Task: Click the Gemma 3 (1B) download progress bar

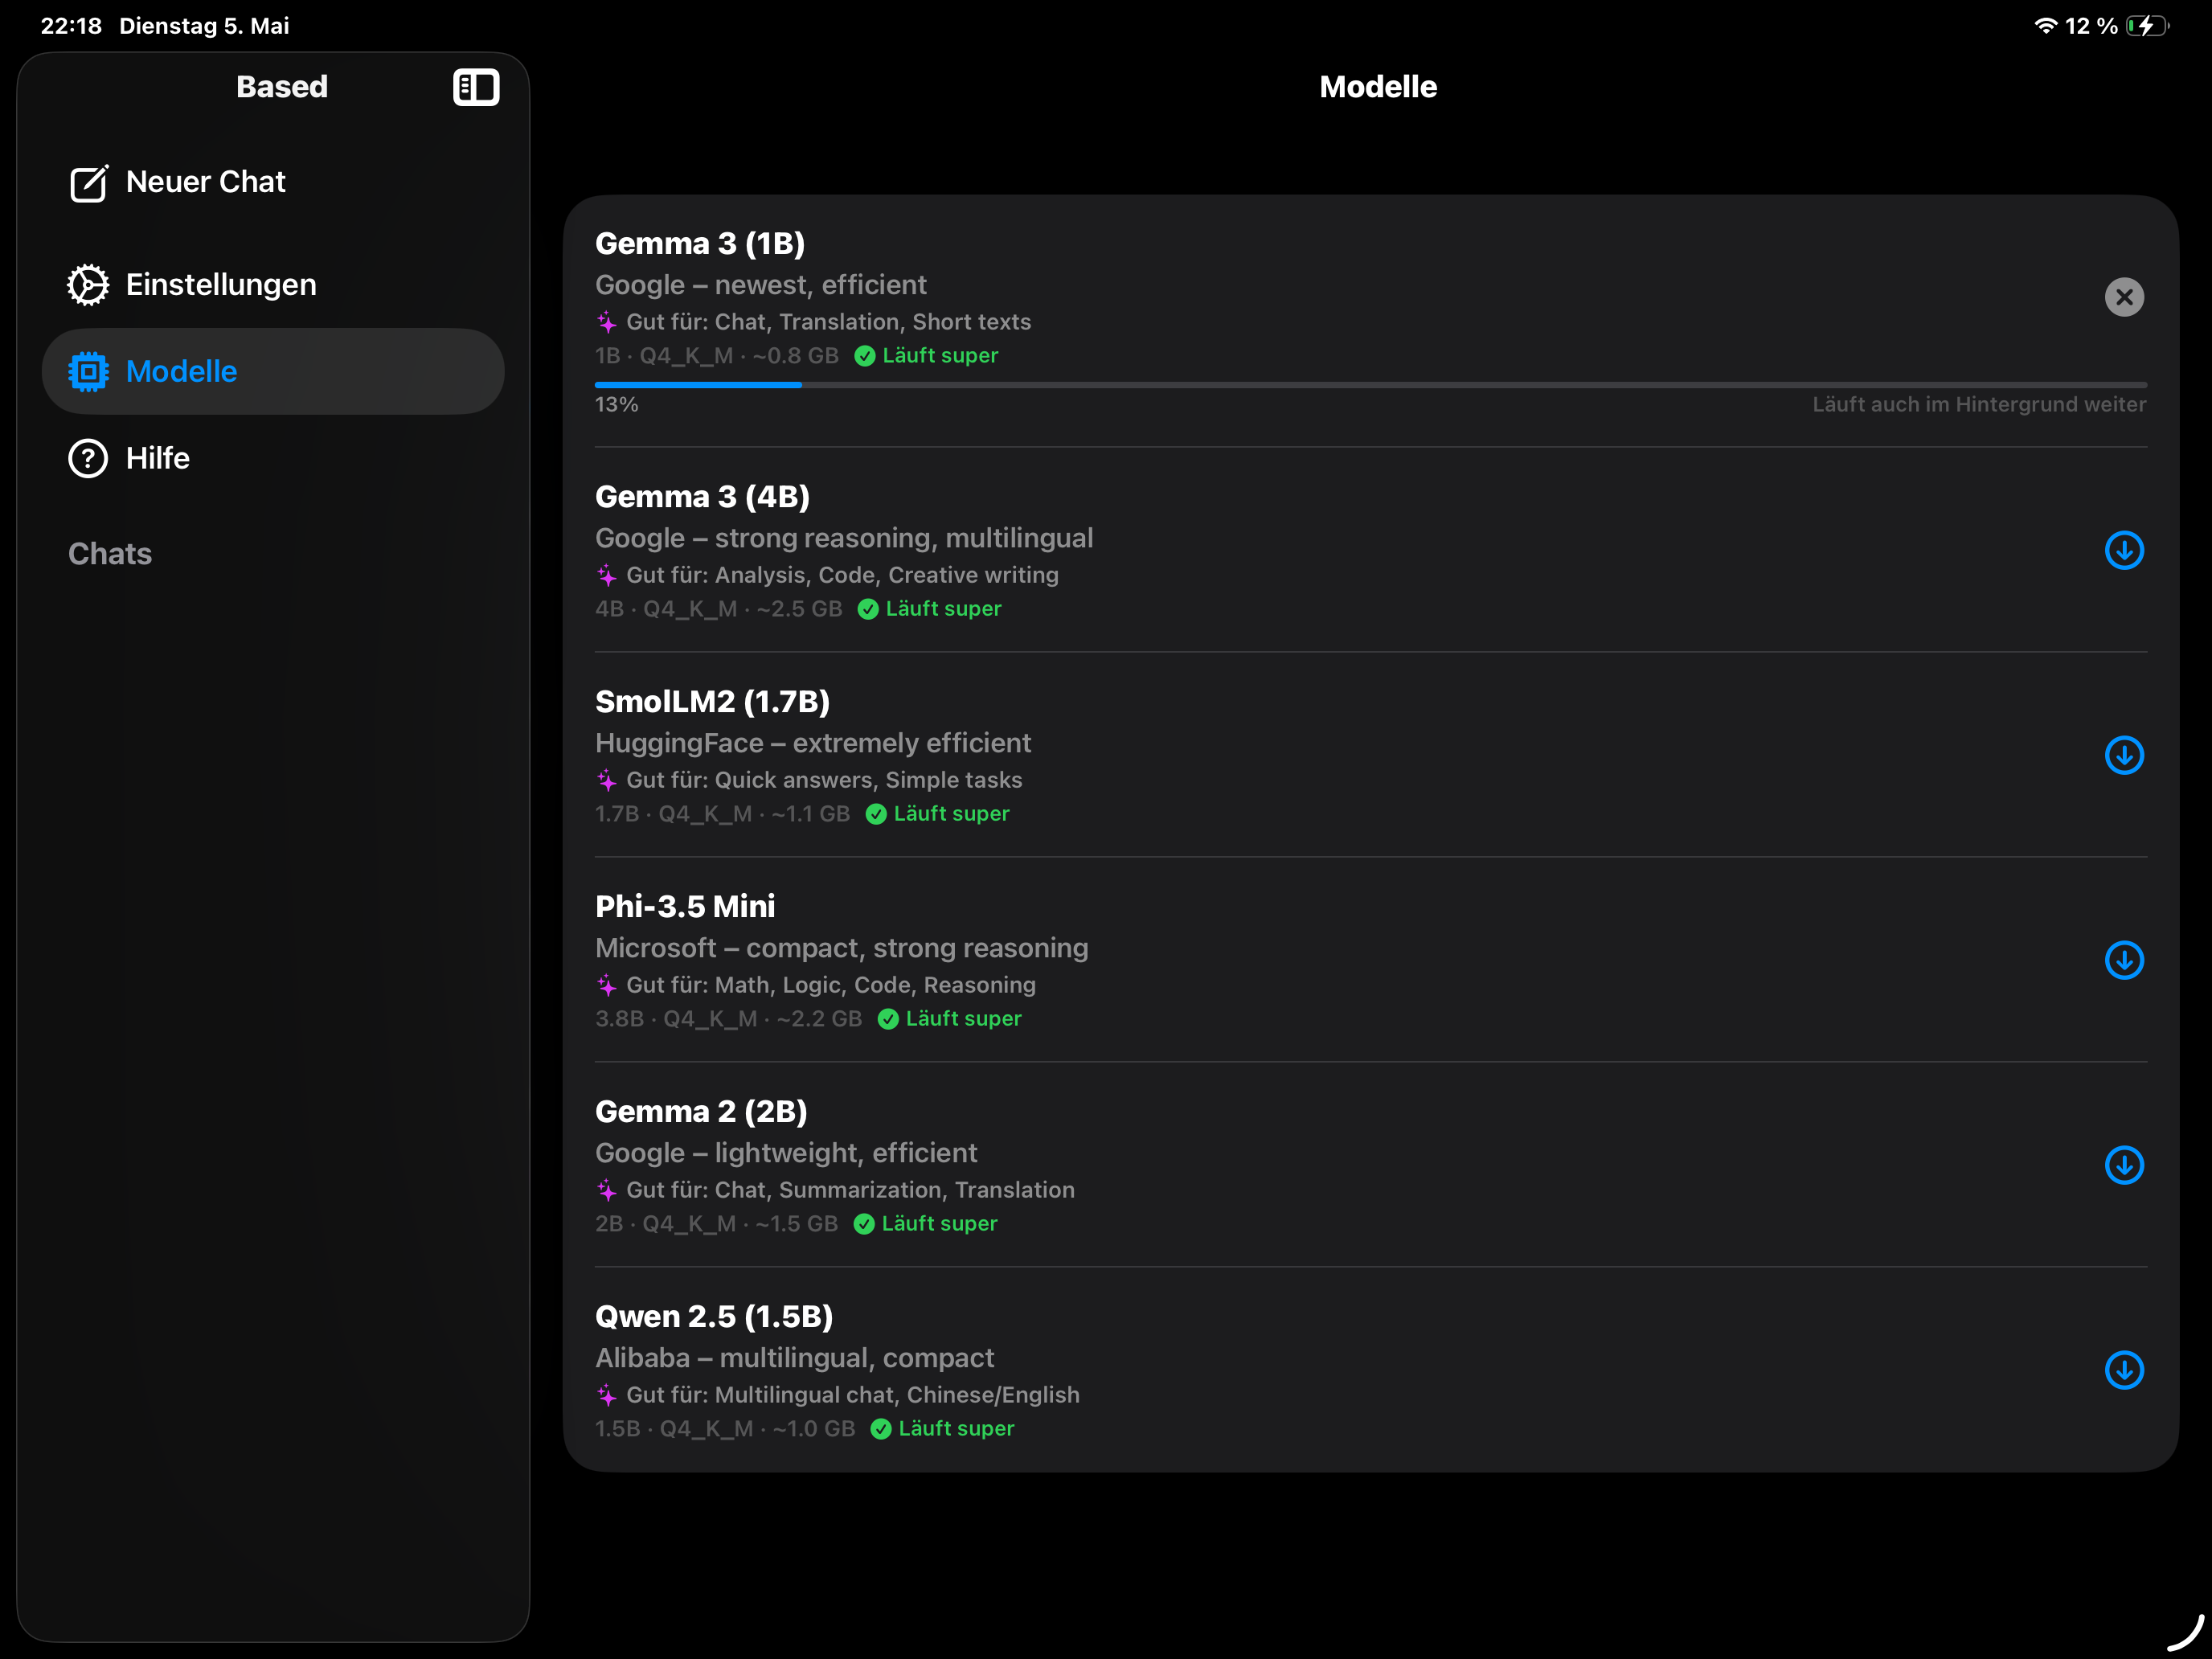Action: point(1370,384)
